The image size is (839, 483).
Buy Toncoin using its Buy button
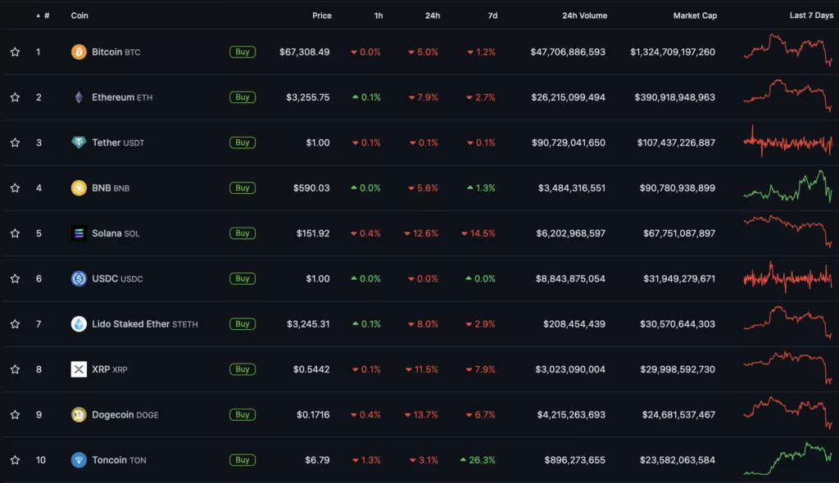click(243, 460)
